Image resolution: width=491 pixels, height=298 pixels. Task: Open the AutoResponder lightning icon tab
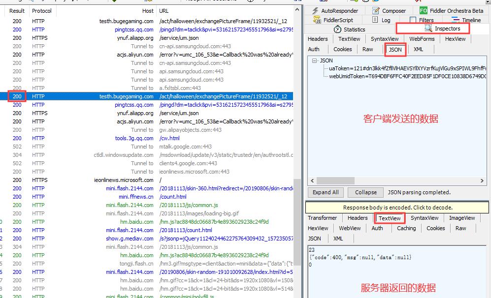(315, 11)
